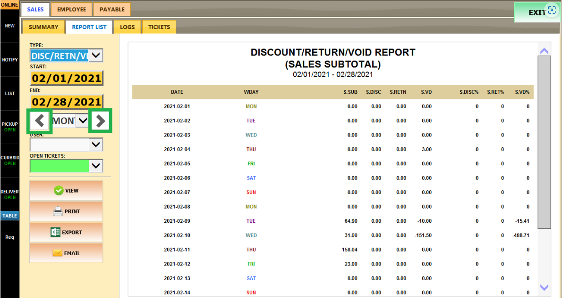Print the report using the PRINT button
This screenshot has width=562, height=299.
[x=66, y=211]
